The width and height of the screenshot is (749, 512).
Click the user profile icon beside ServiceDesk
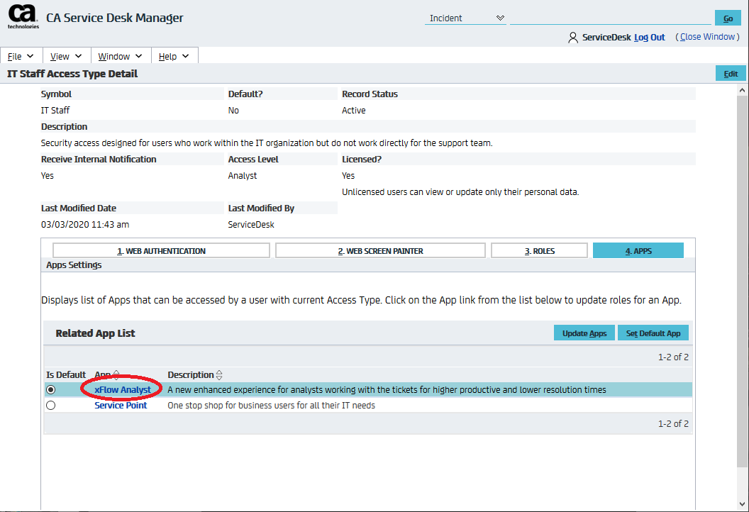coord(572,38)
